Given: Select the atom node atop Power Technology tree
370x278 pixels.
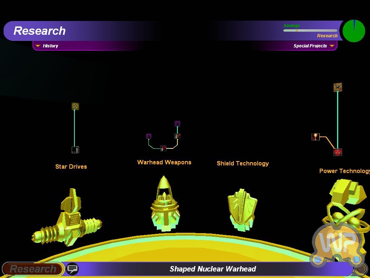Looking at the screenshot, I should 337,87.
